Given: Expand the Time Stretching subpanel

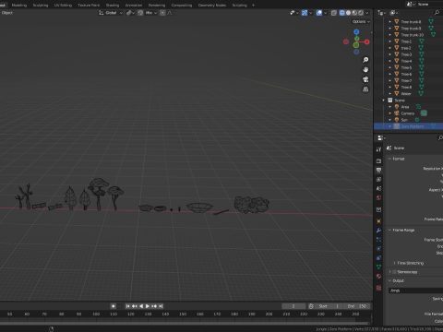Looking at the screenshot, I should pos(394,263).
